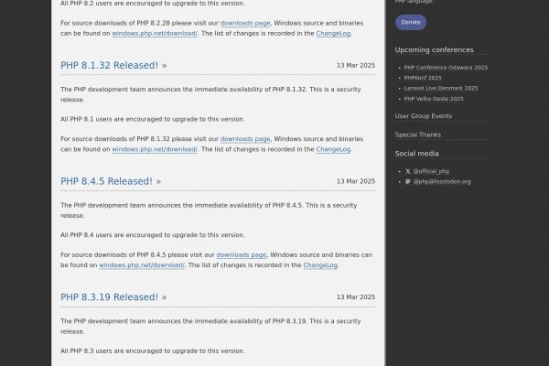Open downloads page link in PHP 8.4.5 paragraph
The width and height of the screenshot is (549, 366).
click(242, 255)
